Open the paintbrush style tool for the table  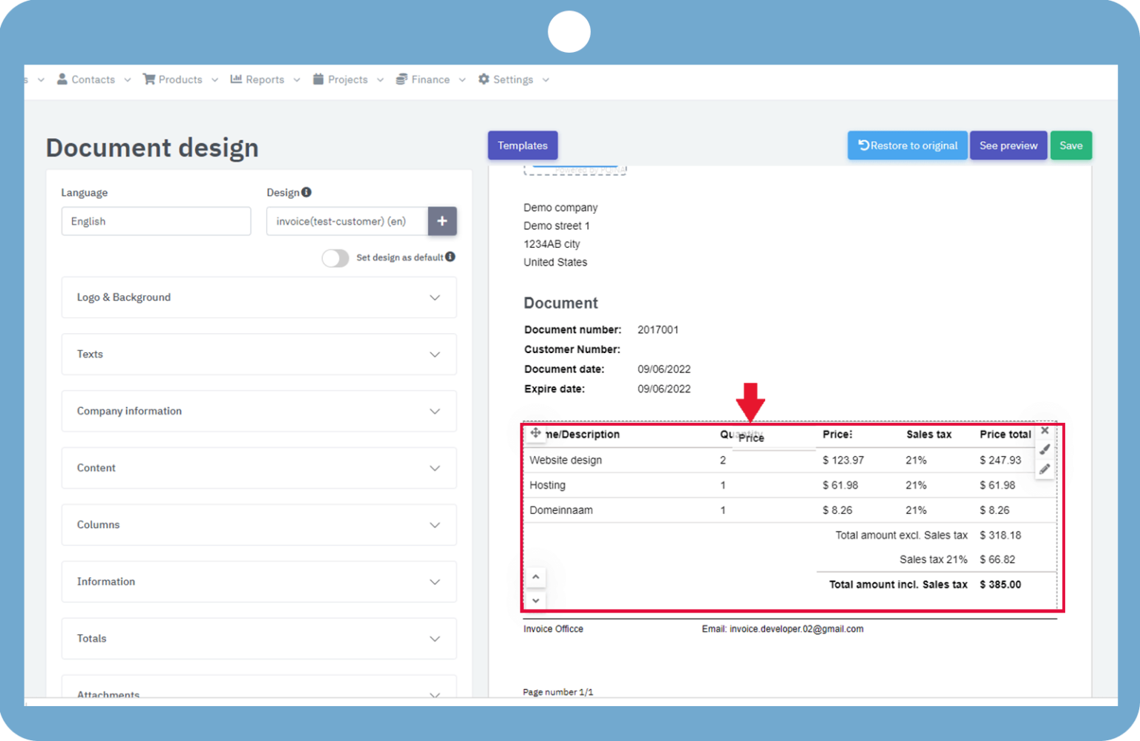tap(1045, 449)
